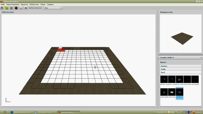This screenshot has height=114, width=203.
Task: Expand the Bottom props group
Action: tap(181, 66)
